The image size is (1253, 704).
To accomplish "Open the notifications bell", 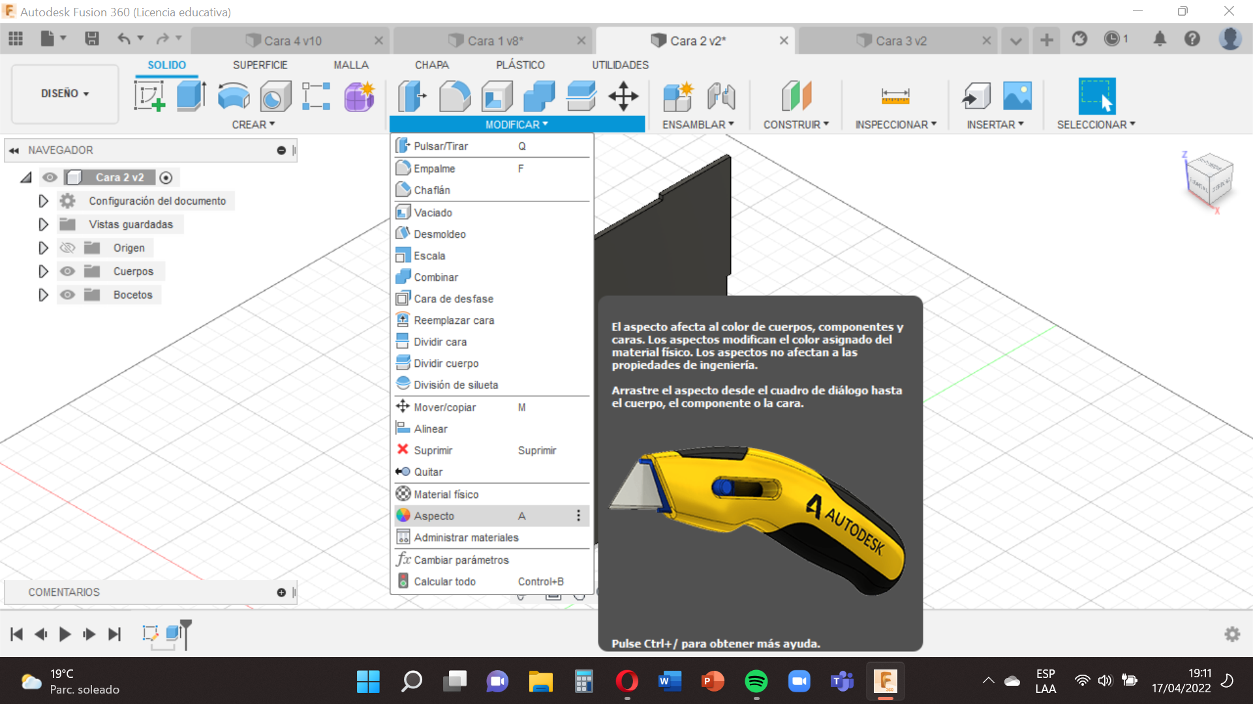I will coord(1160,39).
